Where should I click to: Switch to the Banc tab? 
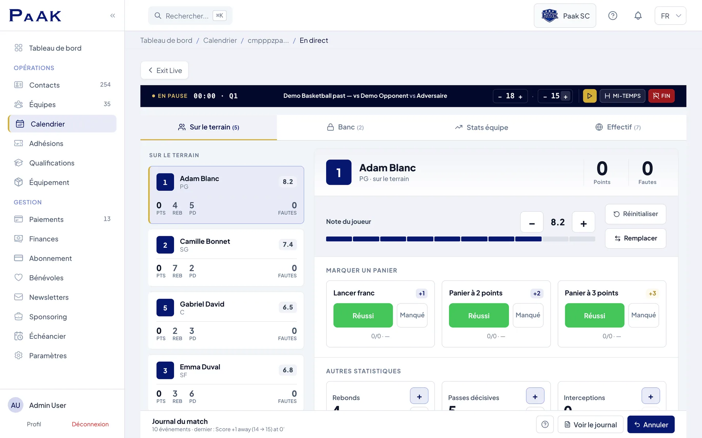[x=345, y=127]
